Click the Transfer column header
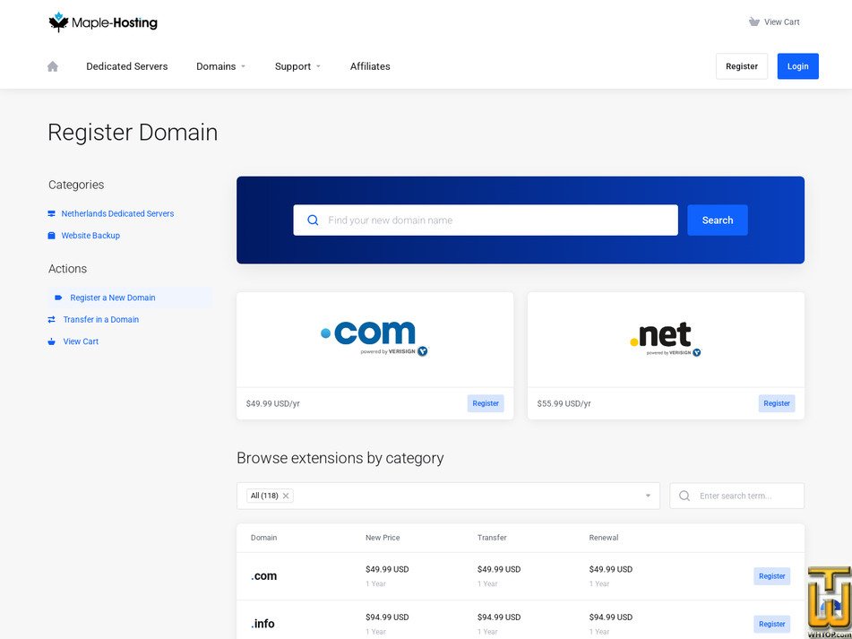The image size is (852, 639). point(492,538)
